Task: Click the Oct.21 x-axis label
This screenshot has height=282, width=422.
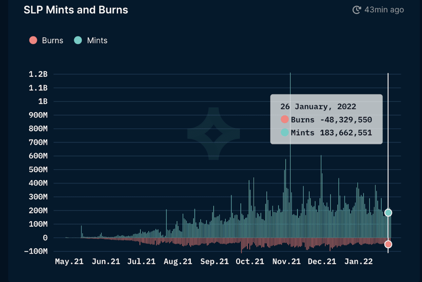Action: click(250, 262)
